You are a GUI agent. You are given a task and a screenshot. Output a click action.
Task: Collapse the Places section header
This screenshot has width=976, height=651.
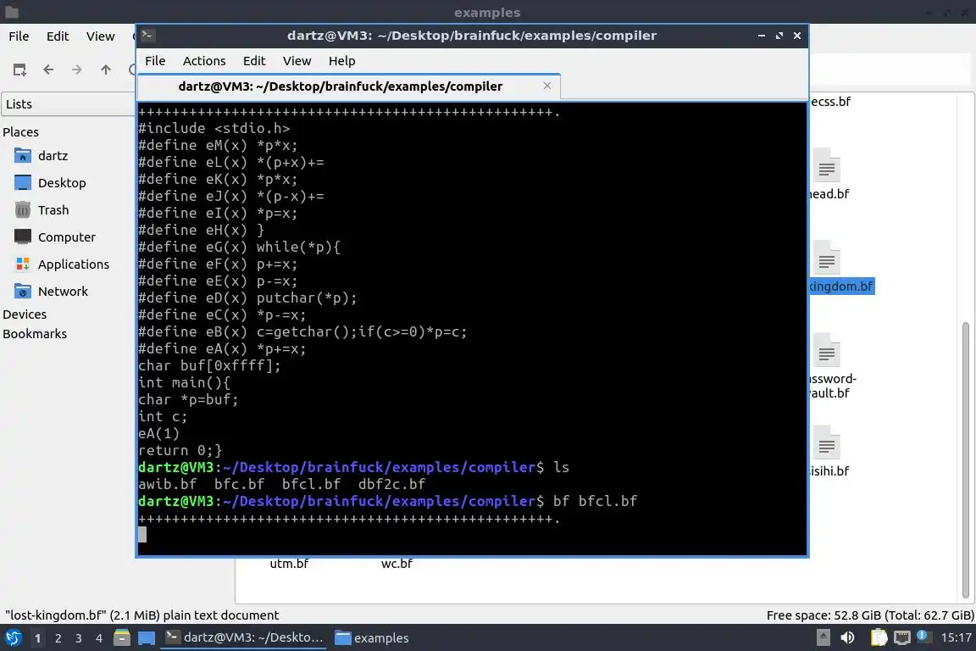click(x=20, y=132)
